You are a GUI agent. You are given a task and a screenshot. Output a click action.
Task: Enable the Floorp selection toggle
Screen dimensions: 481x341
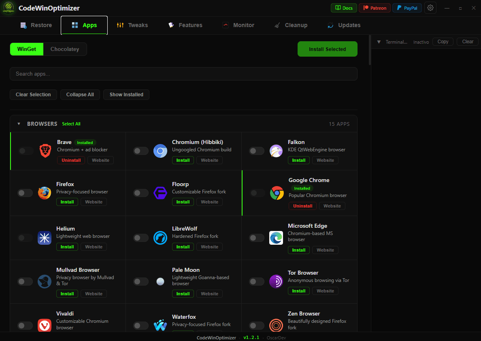click(x=141, y=193)
